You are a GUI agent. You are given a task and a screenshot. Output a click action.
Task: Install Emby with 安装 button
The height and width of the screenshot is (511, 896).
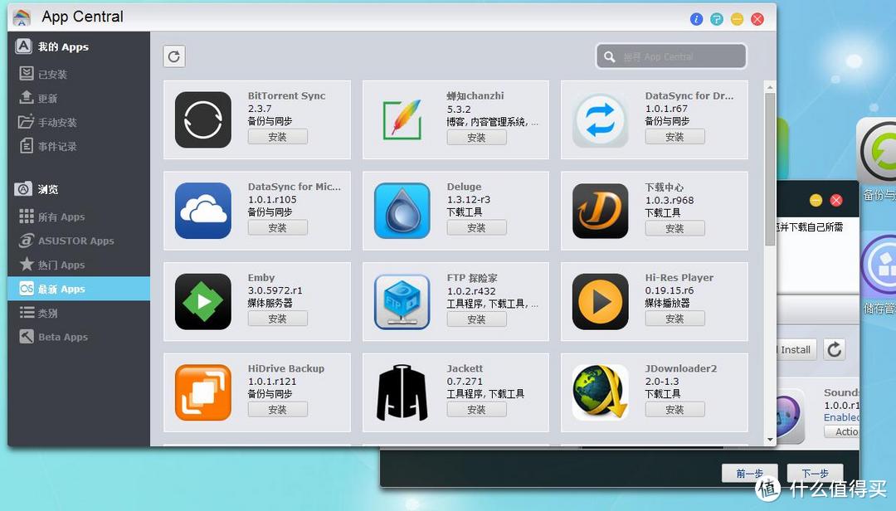click(x=278, y=319)
